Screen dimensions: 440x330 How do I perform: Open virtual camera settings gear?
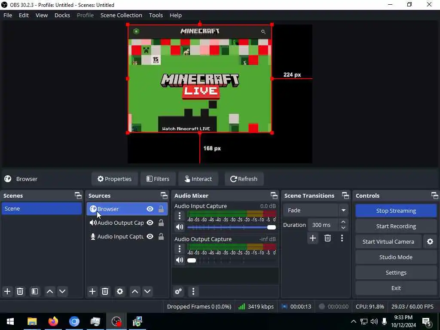click(x=430, y=241)
